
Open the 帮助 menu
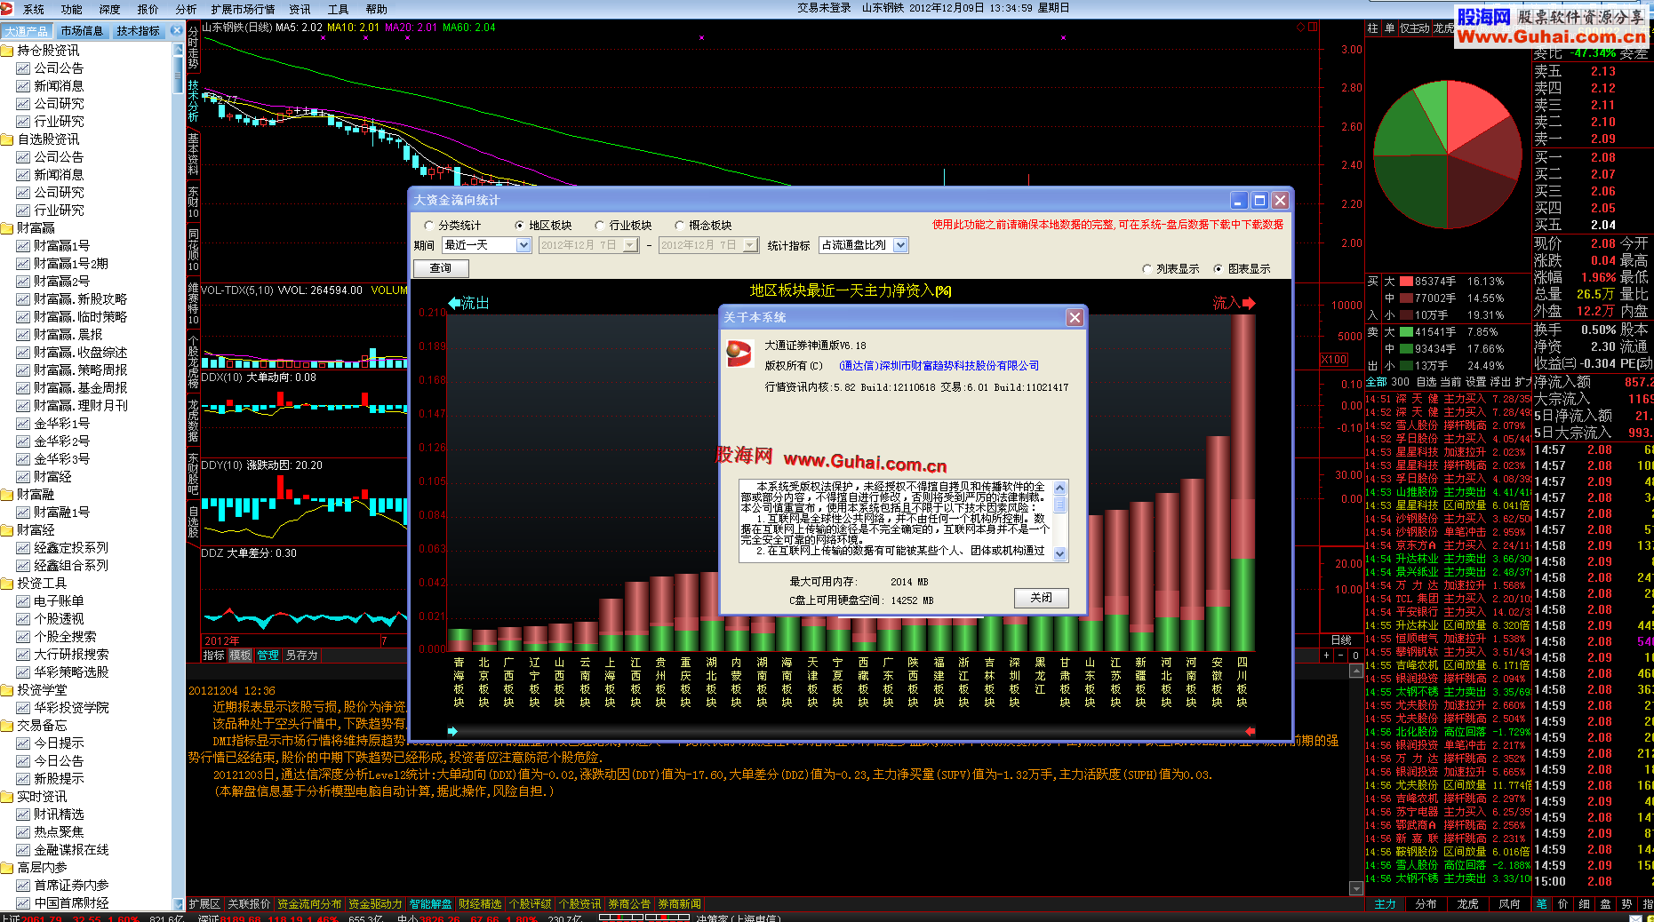(377, 9)
